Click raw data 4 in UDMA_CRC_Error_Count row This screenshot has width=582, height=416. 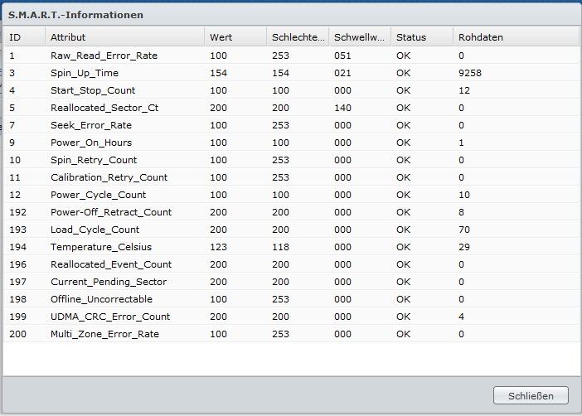(x=461, y=317)
